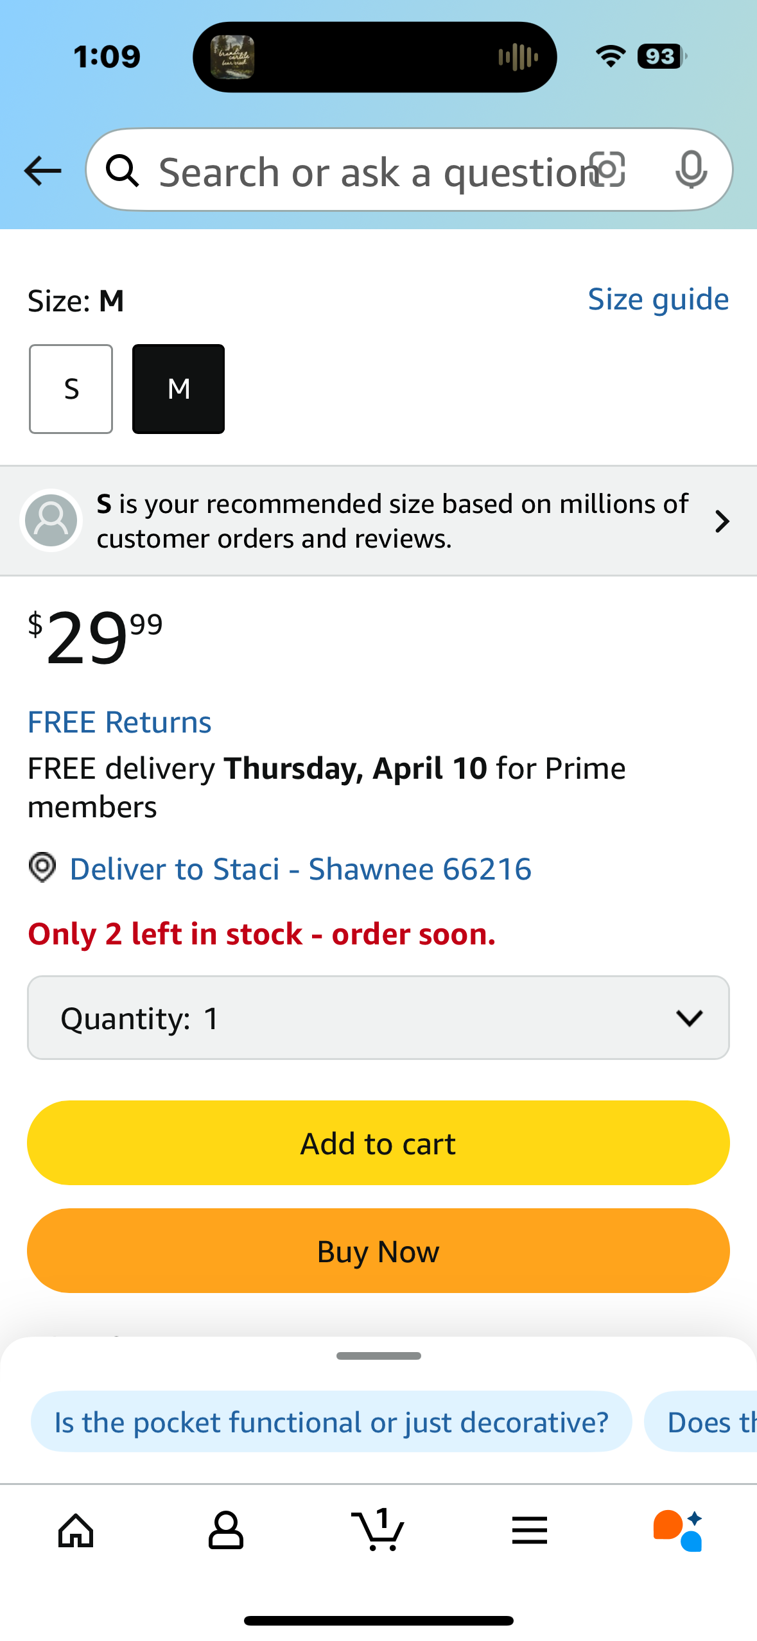Go to Home tab icon
The image size is (757, 1641).
click(x=76, y=1531)
